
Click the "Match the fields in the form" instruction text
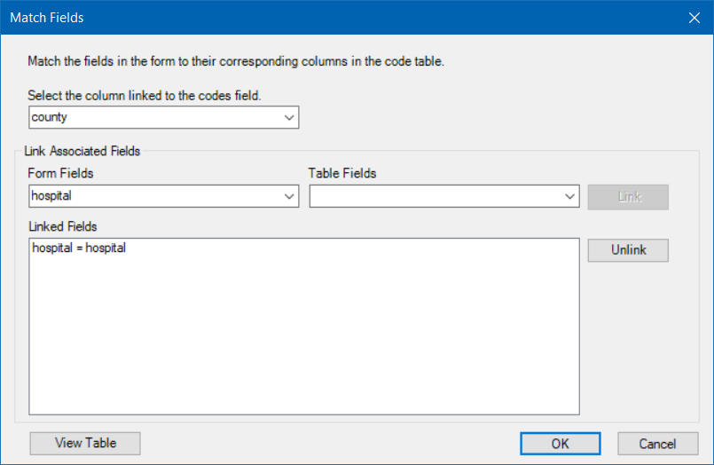click(235, 62)
